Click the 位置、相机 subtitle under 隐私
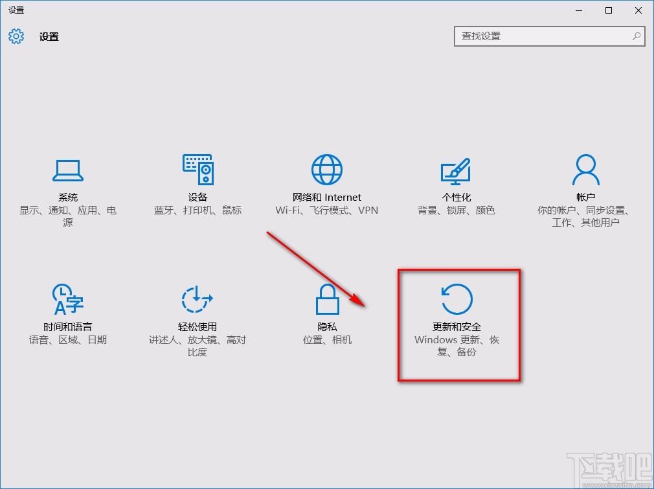This screenshot has width=654, height=489. pyautogui.click(x=326, y=339)
